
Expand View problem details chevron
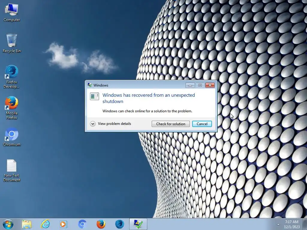pyautogui.click(x=93, y=124)
